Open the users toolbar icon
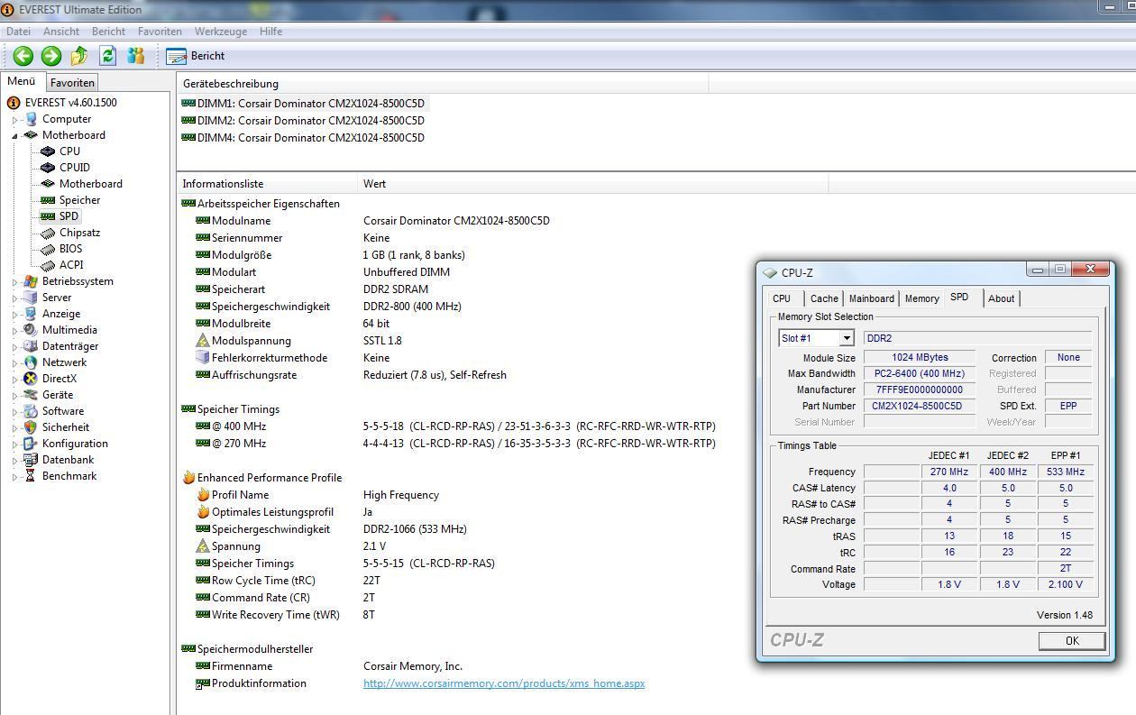 (135, 56)
